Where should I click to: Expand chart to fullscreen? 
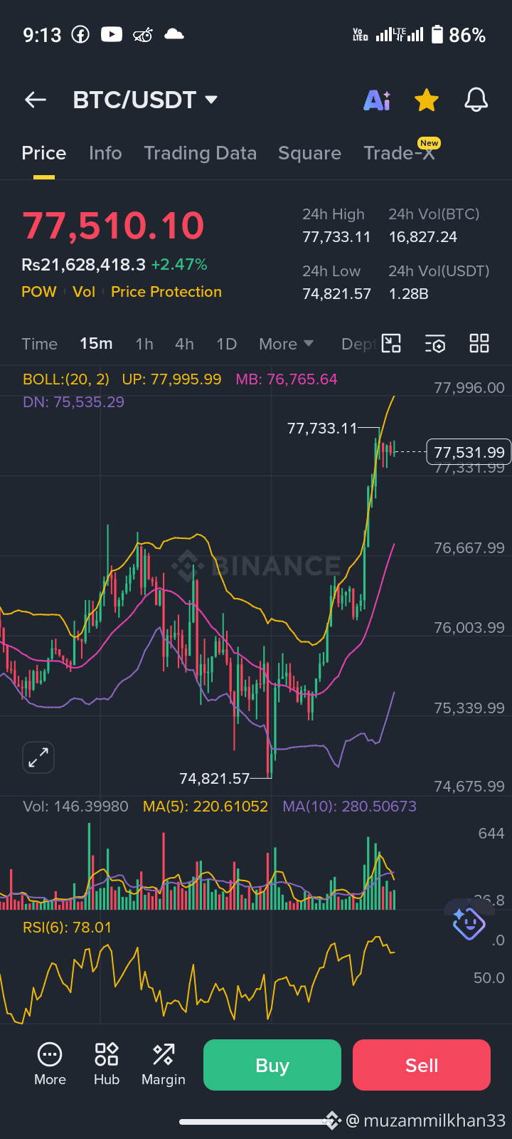coord(38,757)
